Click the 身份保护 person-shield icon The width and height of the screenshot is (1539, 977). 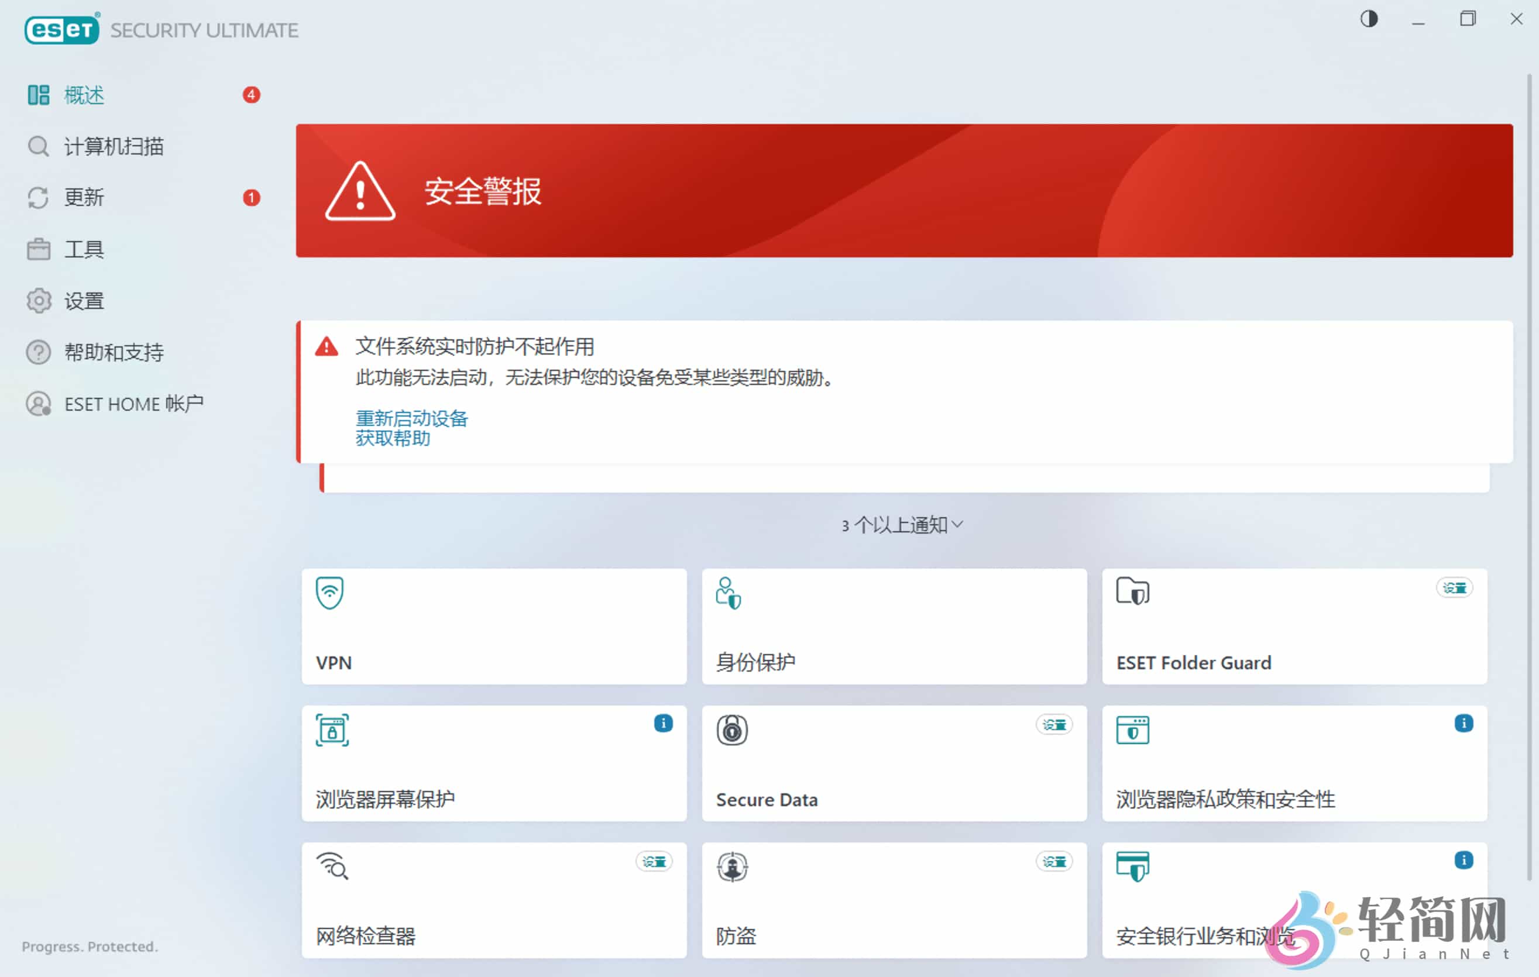729,593
